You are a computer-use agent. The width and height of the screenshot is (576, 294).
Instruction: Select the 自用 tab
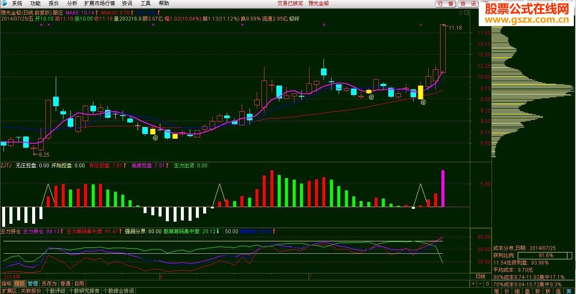pos(79,283)
